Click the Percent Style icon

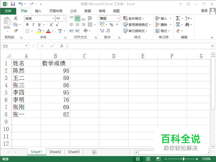111,25
